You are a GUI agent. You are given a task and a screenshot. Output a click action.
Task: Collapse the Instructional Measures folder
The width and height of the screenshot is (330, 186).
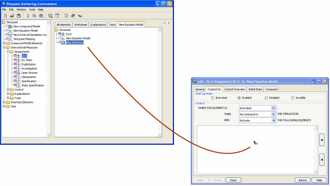pos(4,47)
